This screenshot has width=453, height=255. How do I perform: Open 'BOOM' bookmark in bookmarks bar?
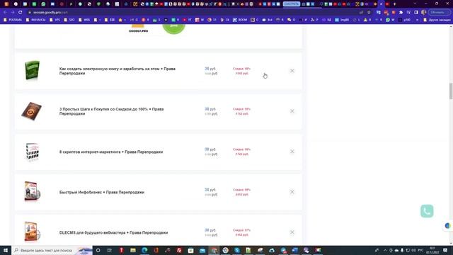(x=240, y=20)
